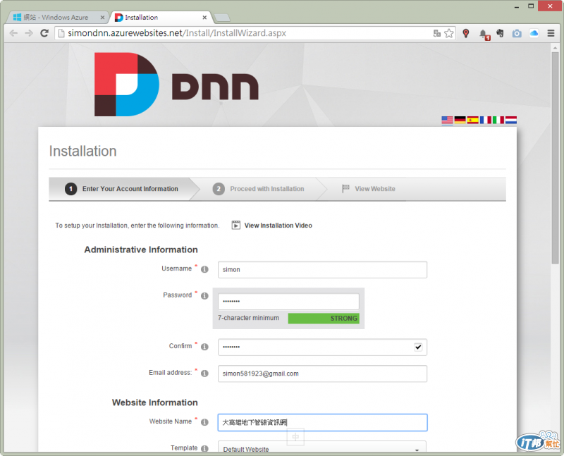Click the STRONG password strength bar
The height and width of the screenshot is (456, 564).
tap(324, 319)
